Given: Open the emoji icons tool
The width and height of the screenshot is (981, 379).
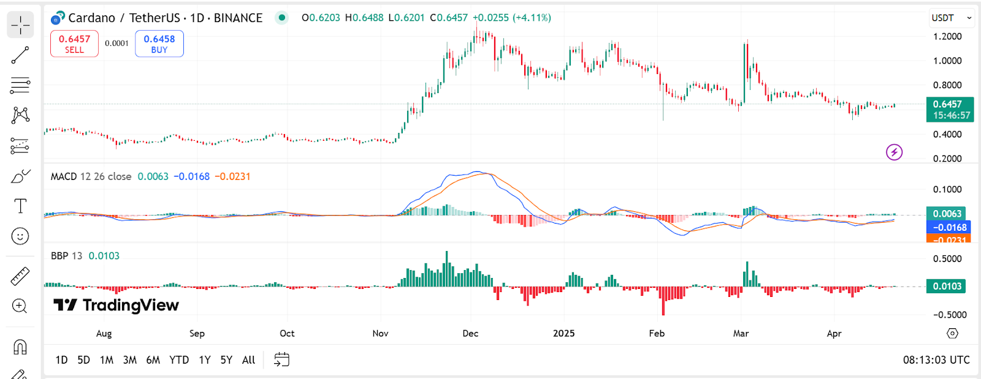Looking at the screenshot, I should coord(20,236).
